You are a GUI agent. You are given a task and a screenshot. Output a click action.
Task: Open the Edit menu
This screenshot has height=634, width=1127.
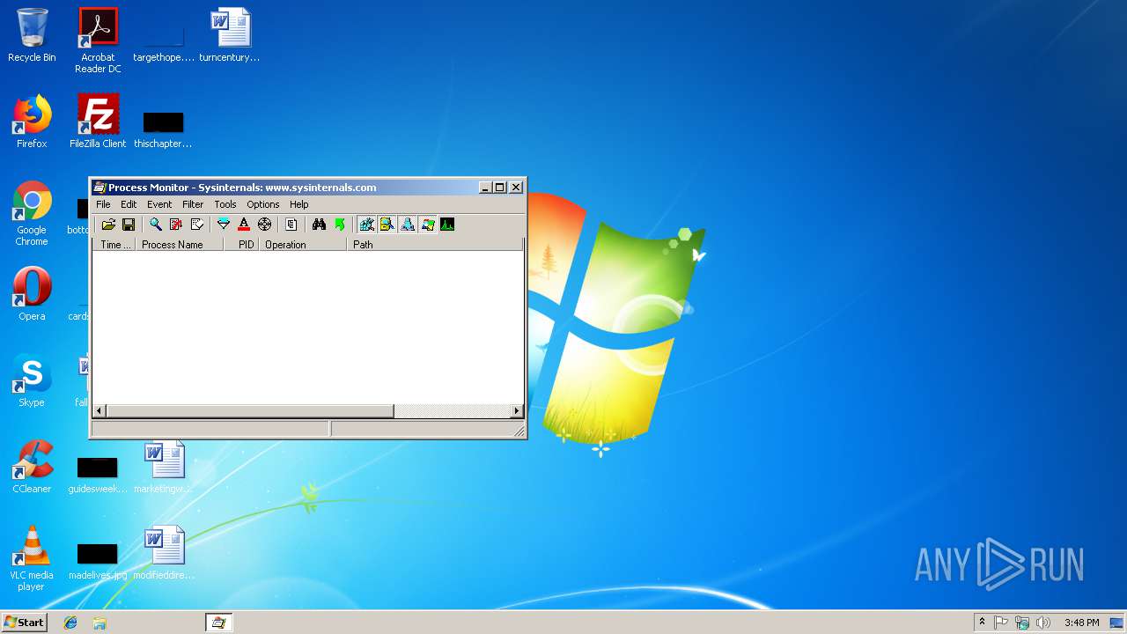click(129, 204)
